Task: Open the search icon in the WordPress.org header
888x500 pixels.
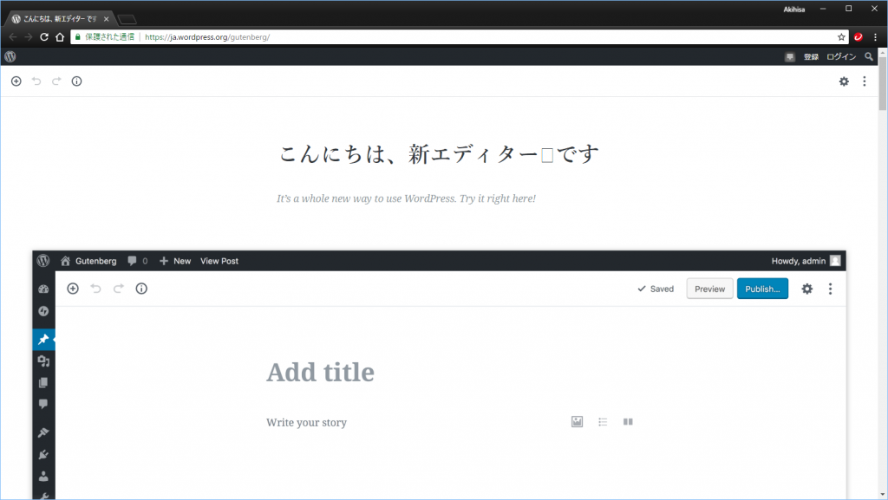Action: [869, 56]
